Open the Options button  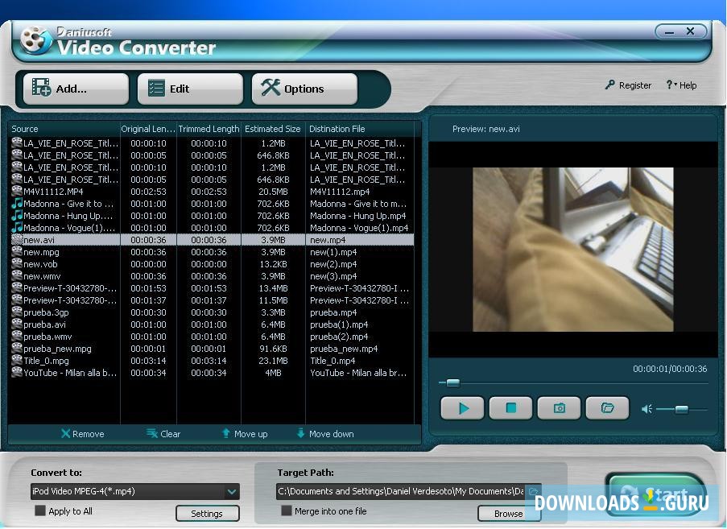coord(304,88)
